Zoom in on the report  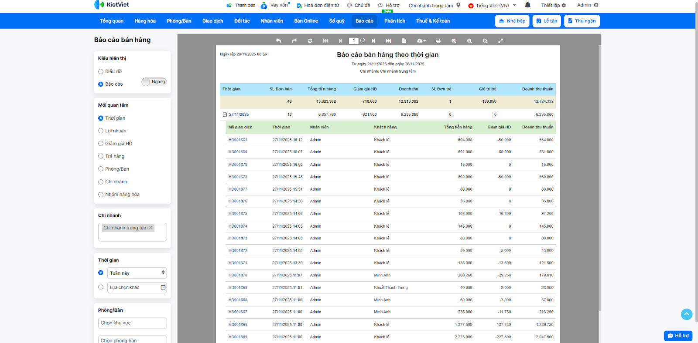tap(454, 41)
